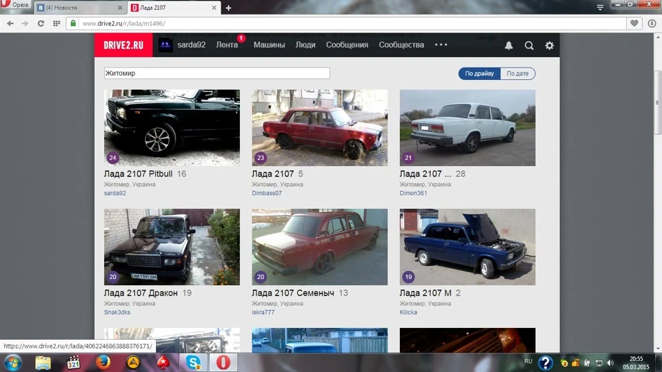Open sarda92 profile avatar
The width and height of the screenshot is (662, 372).
pyautogui.click(x=165, y=45)
